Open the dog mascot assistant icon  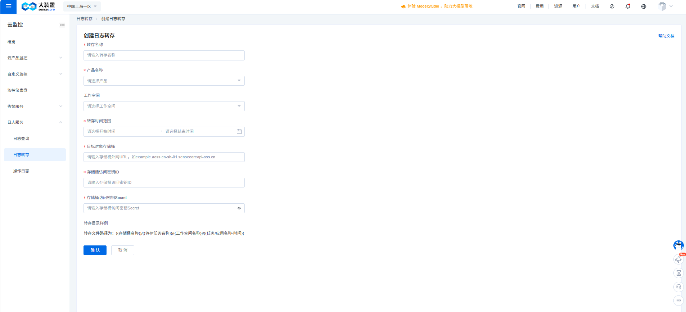tap(678, 245)
